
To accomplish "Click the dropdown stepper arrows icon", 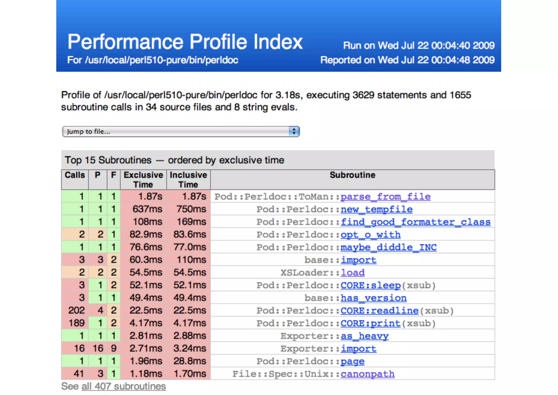I will point(294,131).
